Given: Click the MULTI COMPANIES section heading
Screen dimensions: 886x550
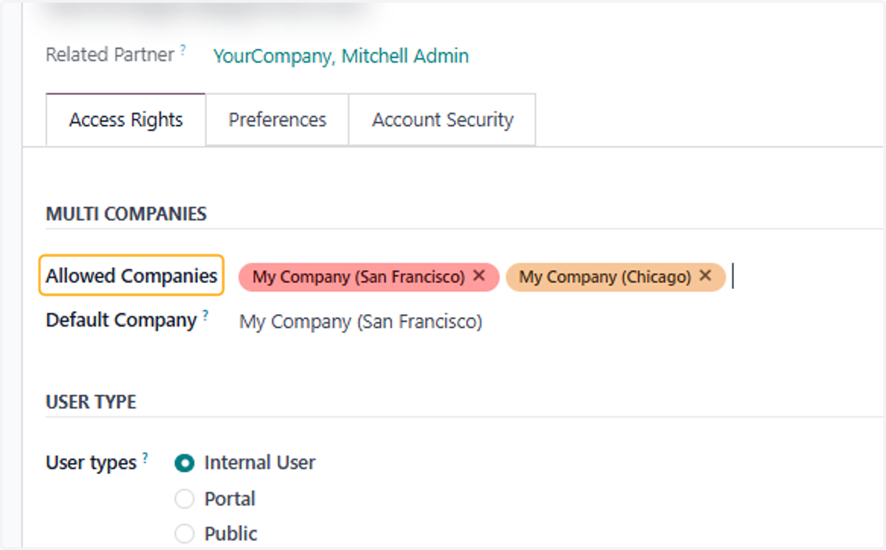Looking at the screenshot, I should coord(126,215).
